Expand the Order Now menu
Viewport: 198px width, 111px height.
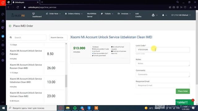click(53, 14)
